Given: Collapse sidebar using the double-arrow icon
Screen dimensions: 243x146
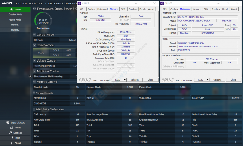Looking at the screenshot, I should pos(30,76).
